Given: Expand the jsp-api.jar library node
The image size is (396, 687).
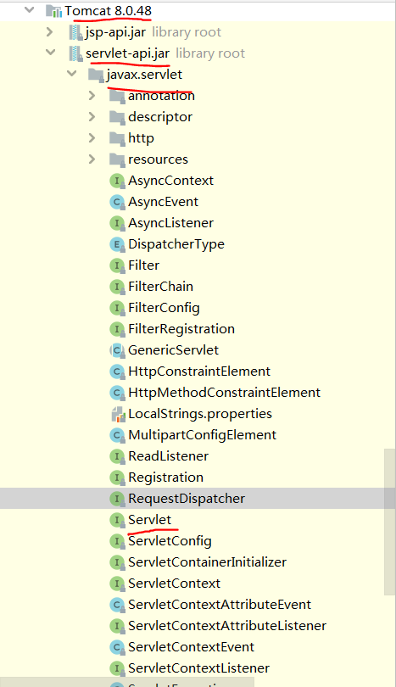Looking at the screenshot, I should coord(49,32).
